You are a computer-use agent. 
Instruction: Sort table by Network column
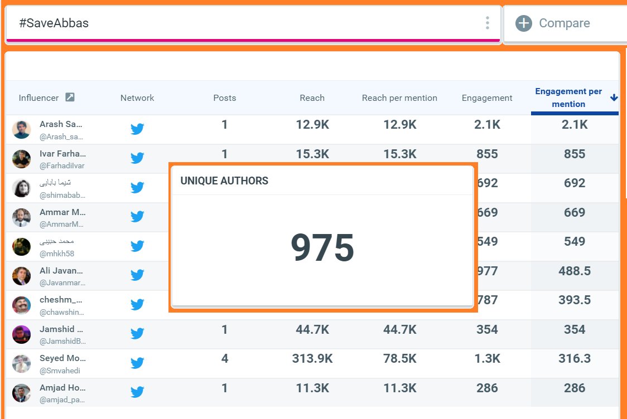[137, 98]
